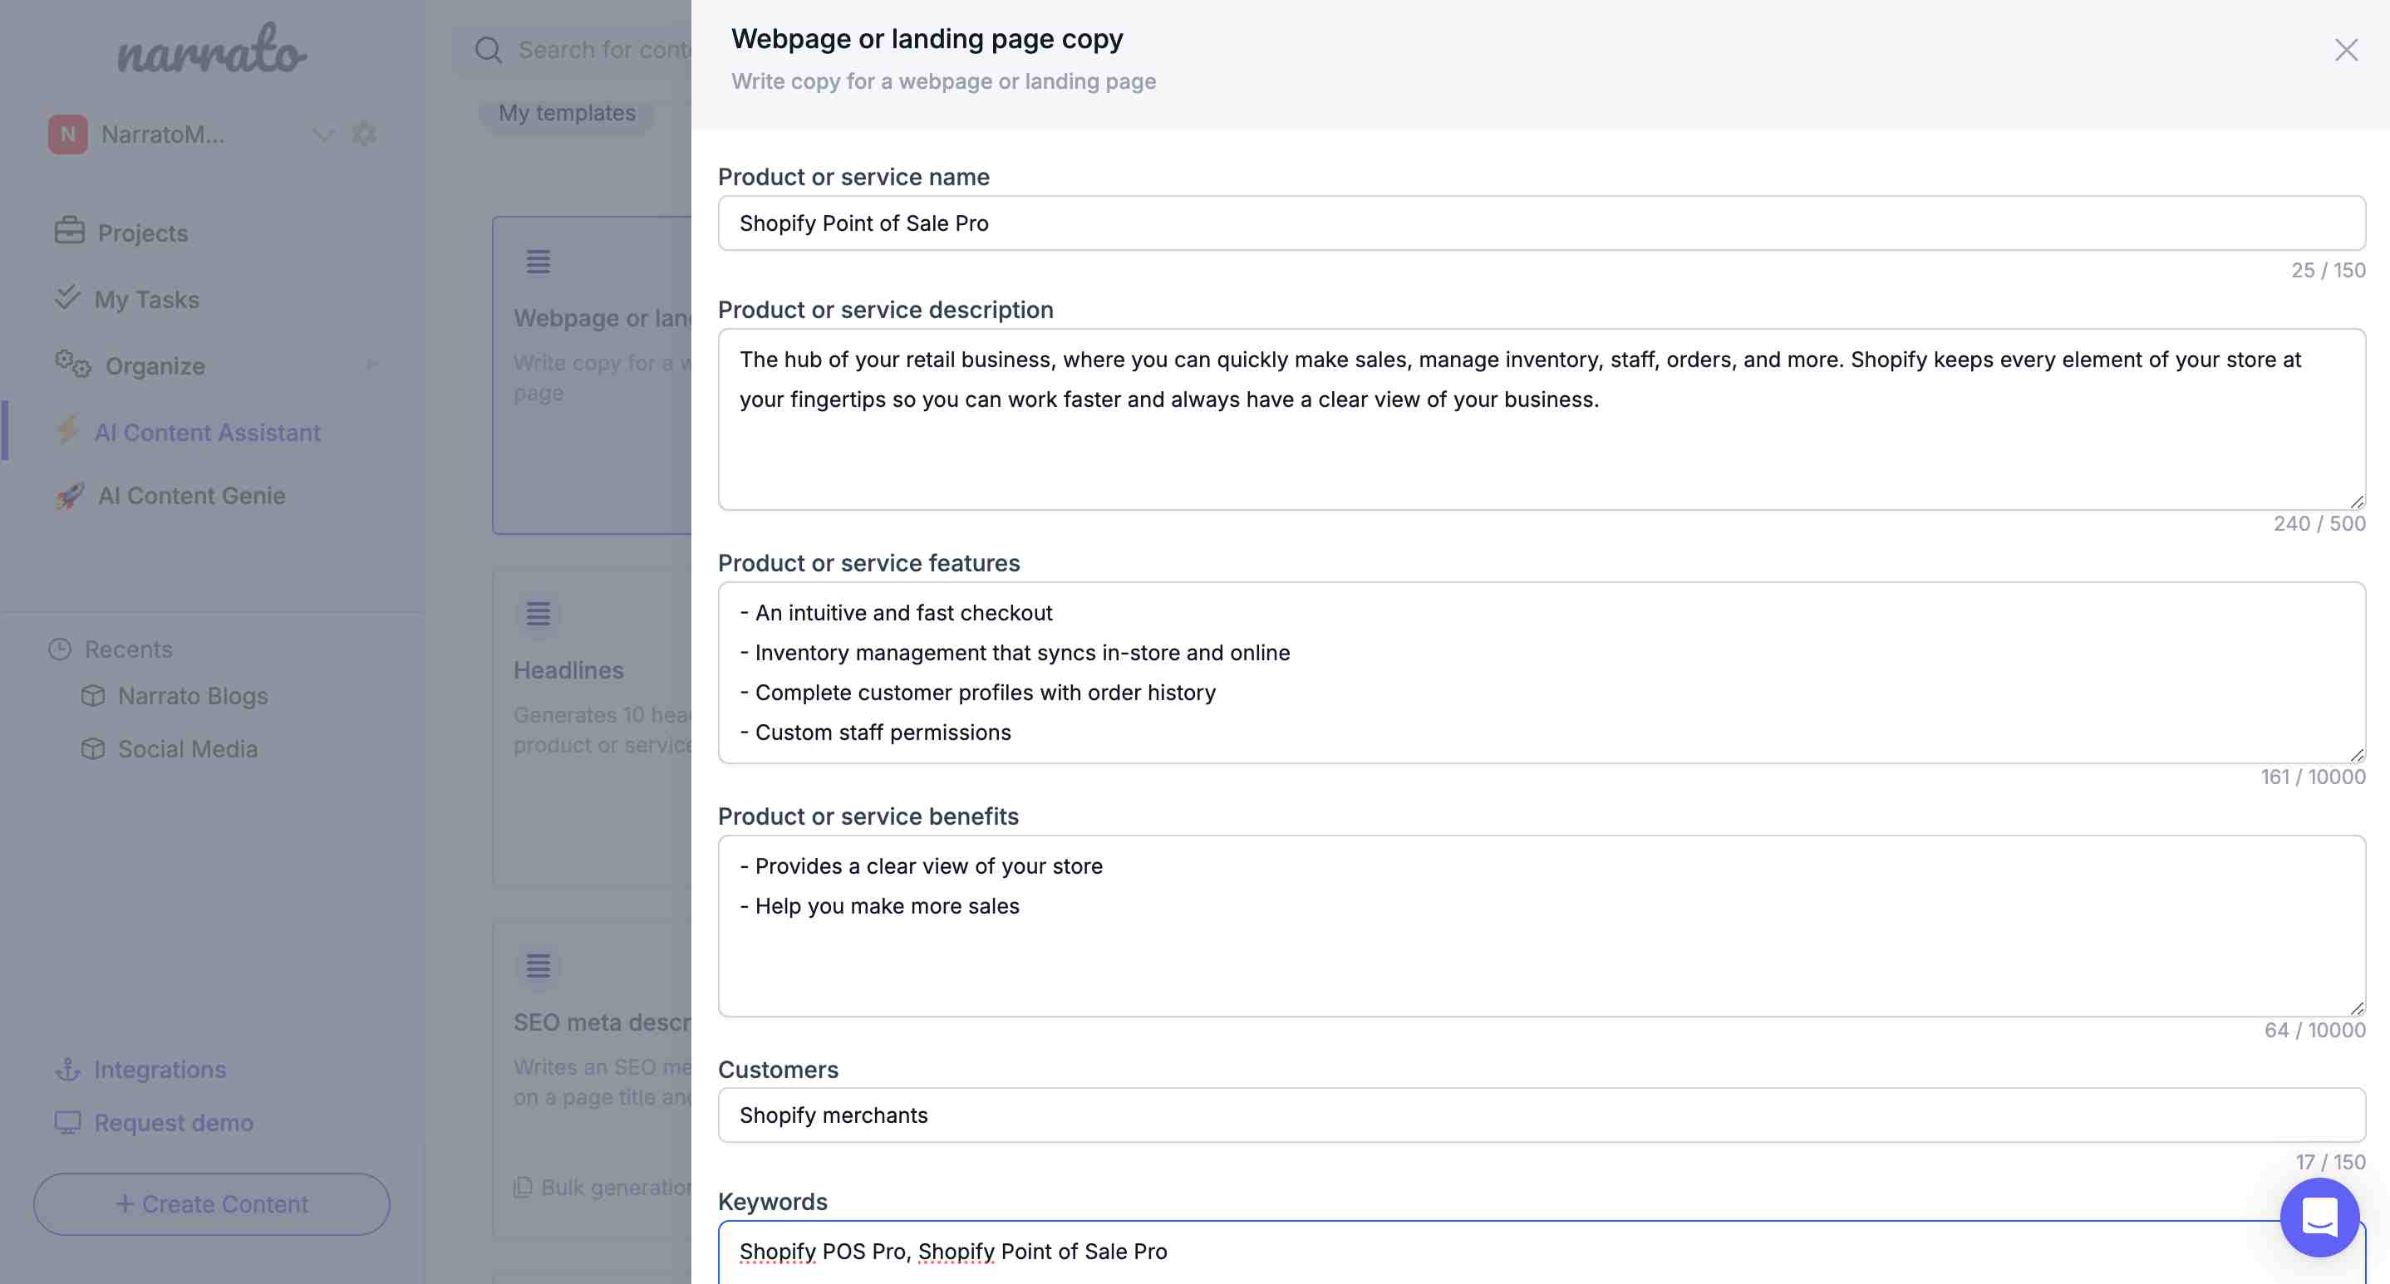2390x1284 pixels.
Task: Click the Integrations anchor icon
Action: pyautogui.click(x=68, y=1069)
